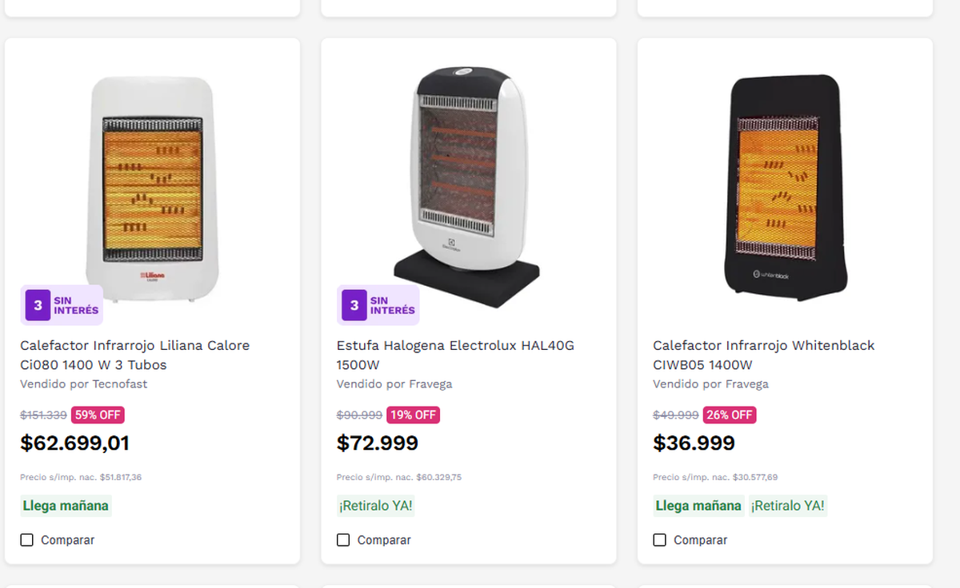Screen dimensions: 960x588
Task: Click the $62.699,01 price
Action: [74, 443]
